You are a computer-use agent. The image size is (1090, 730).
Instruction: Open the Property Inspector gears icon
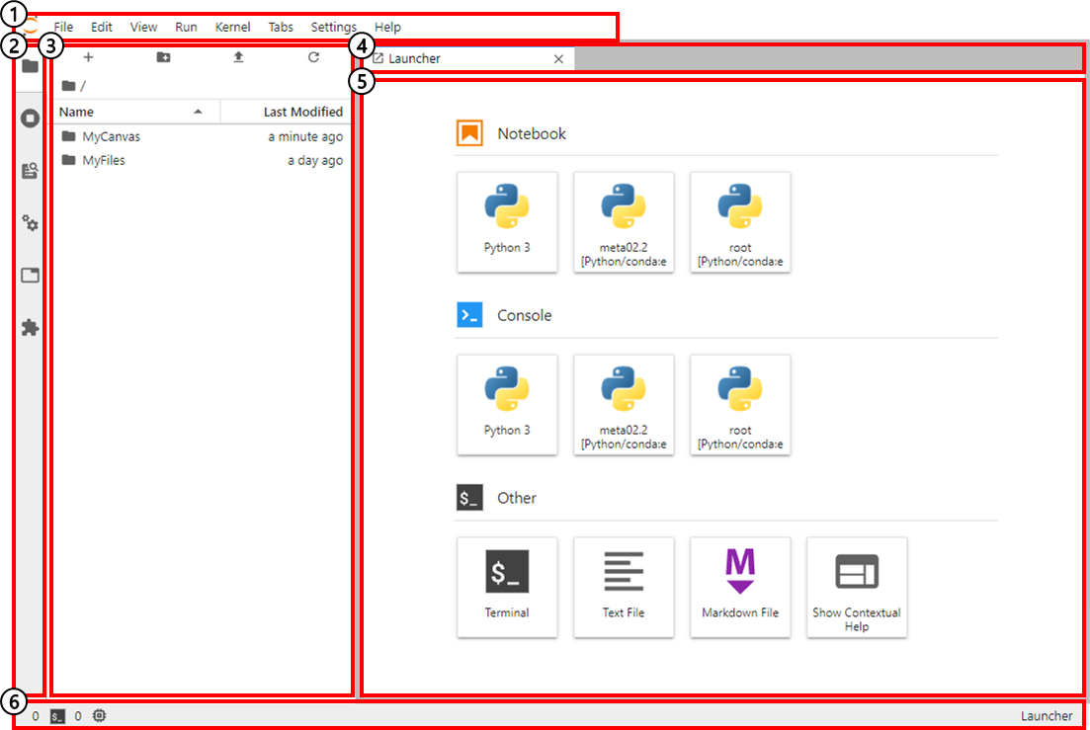[30, 223]
